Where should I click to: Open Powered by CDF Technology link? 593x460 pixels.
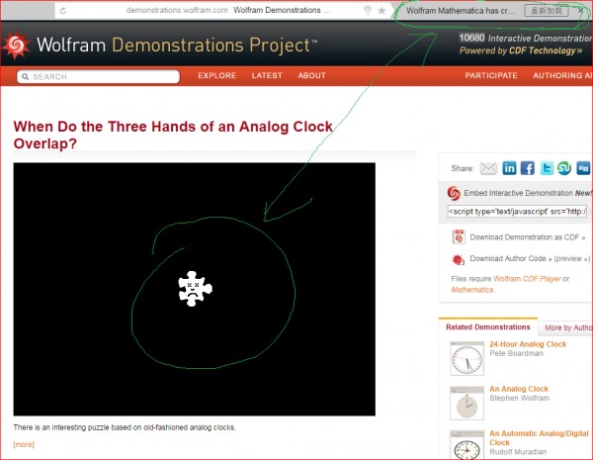click(521, 50)
